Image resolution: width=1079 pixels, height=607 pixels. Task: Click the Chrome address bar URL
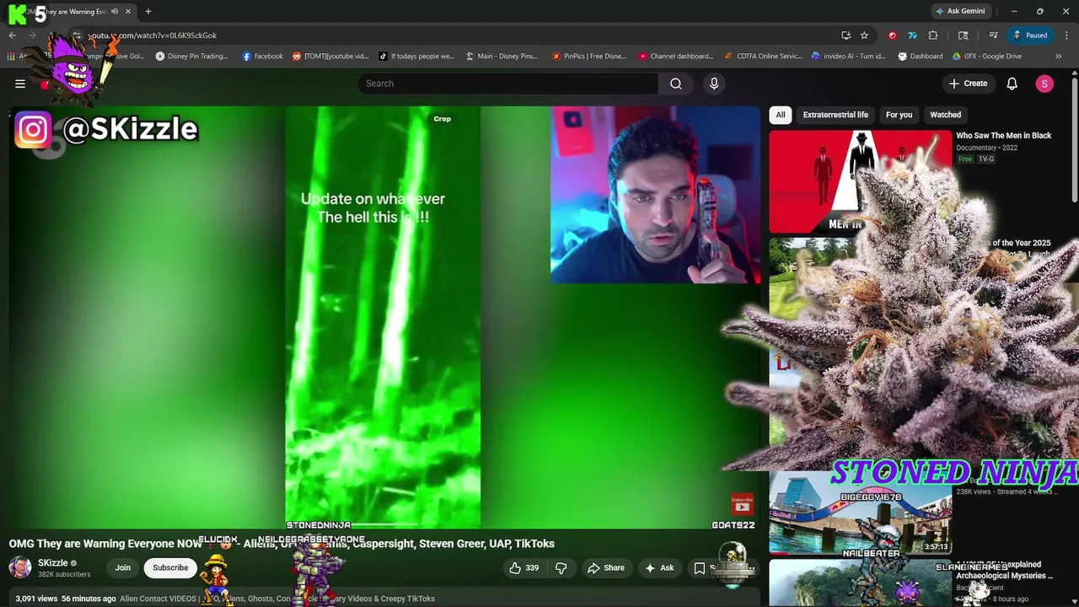[152, 35]
